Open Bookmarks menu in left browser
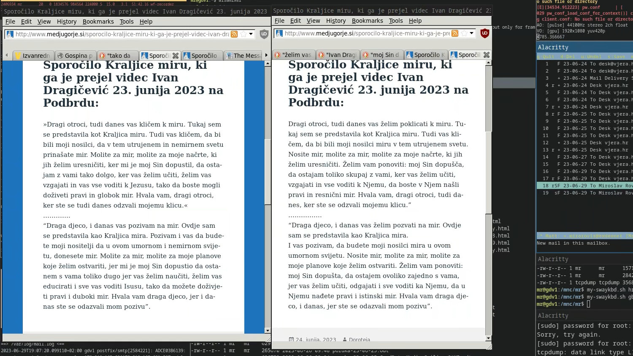Image resolution: width=633 pixels, height=356 pixels. (98, 22)
